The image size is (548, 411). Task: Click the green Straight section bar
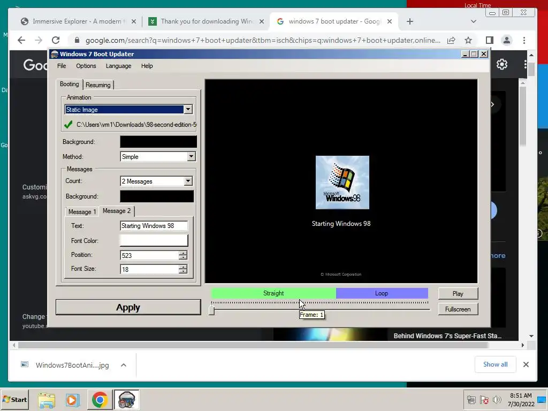[273, 293]
